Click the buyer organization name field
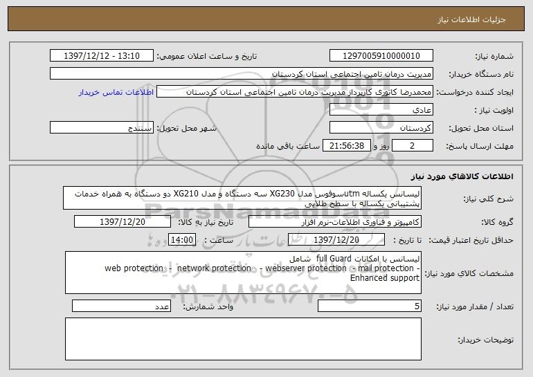The height and width of the screenshot is (377, 533). click(242, 74)
